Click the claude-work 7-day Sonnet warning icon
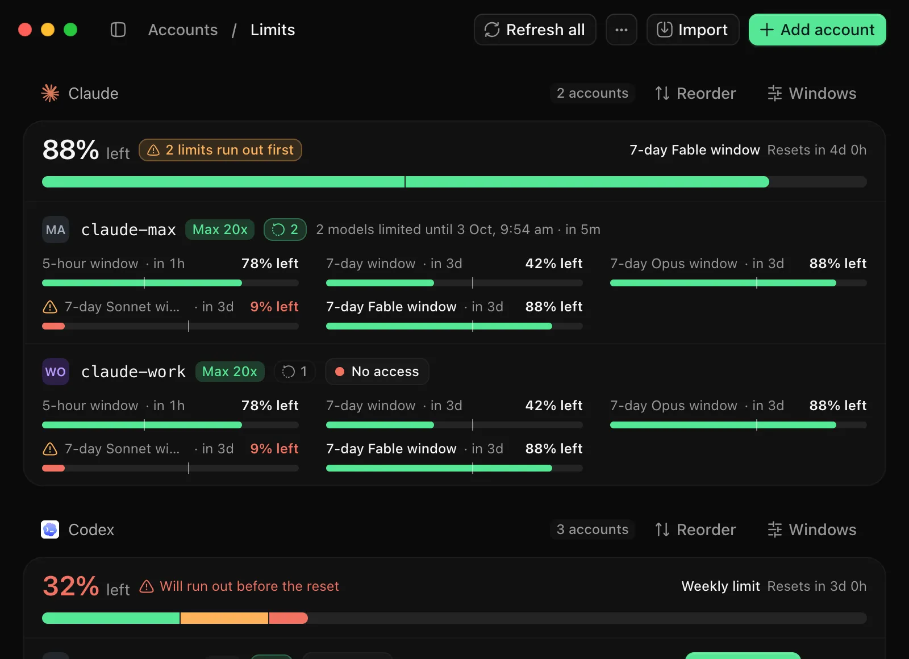 50,449
